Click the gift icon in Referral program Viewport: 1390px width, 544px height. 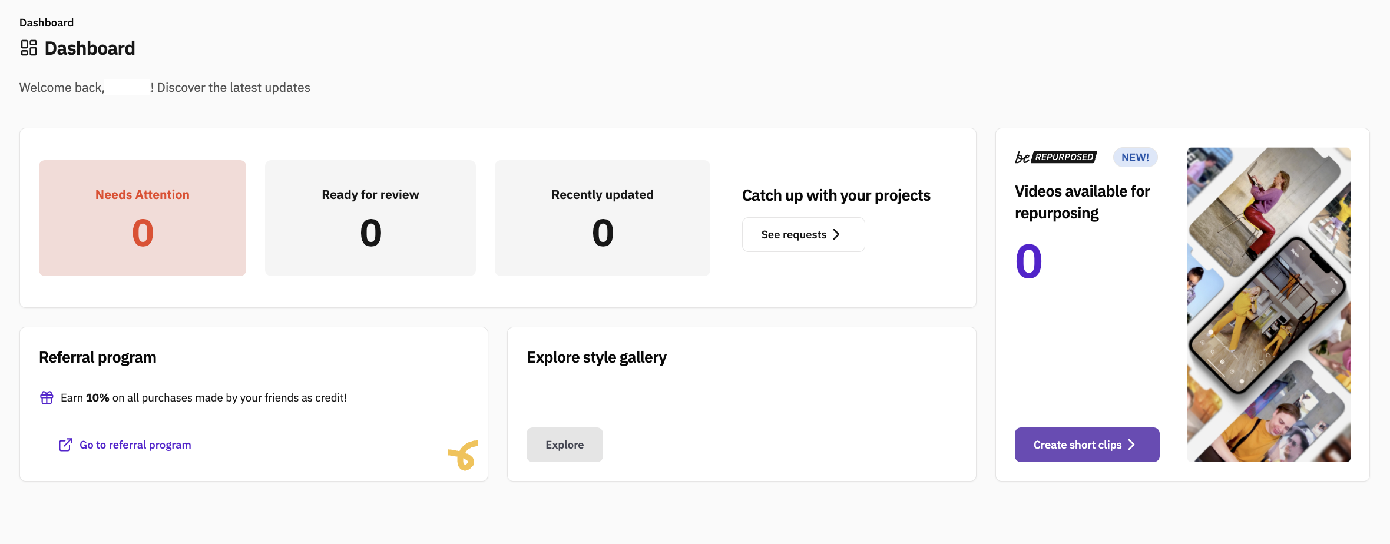[x=47, y=398]
